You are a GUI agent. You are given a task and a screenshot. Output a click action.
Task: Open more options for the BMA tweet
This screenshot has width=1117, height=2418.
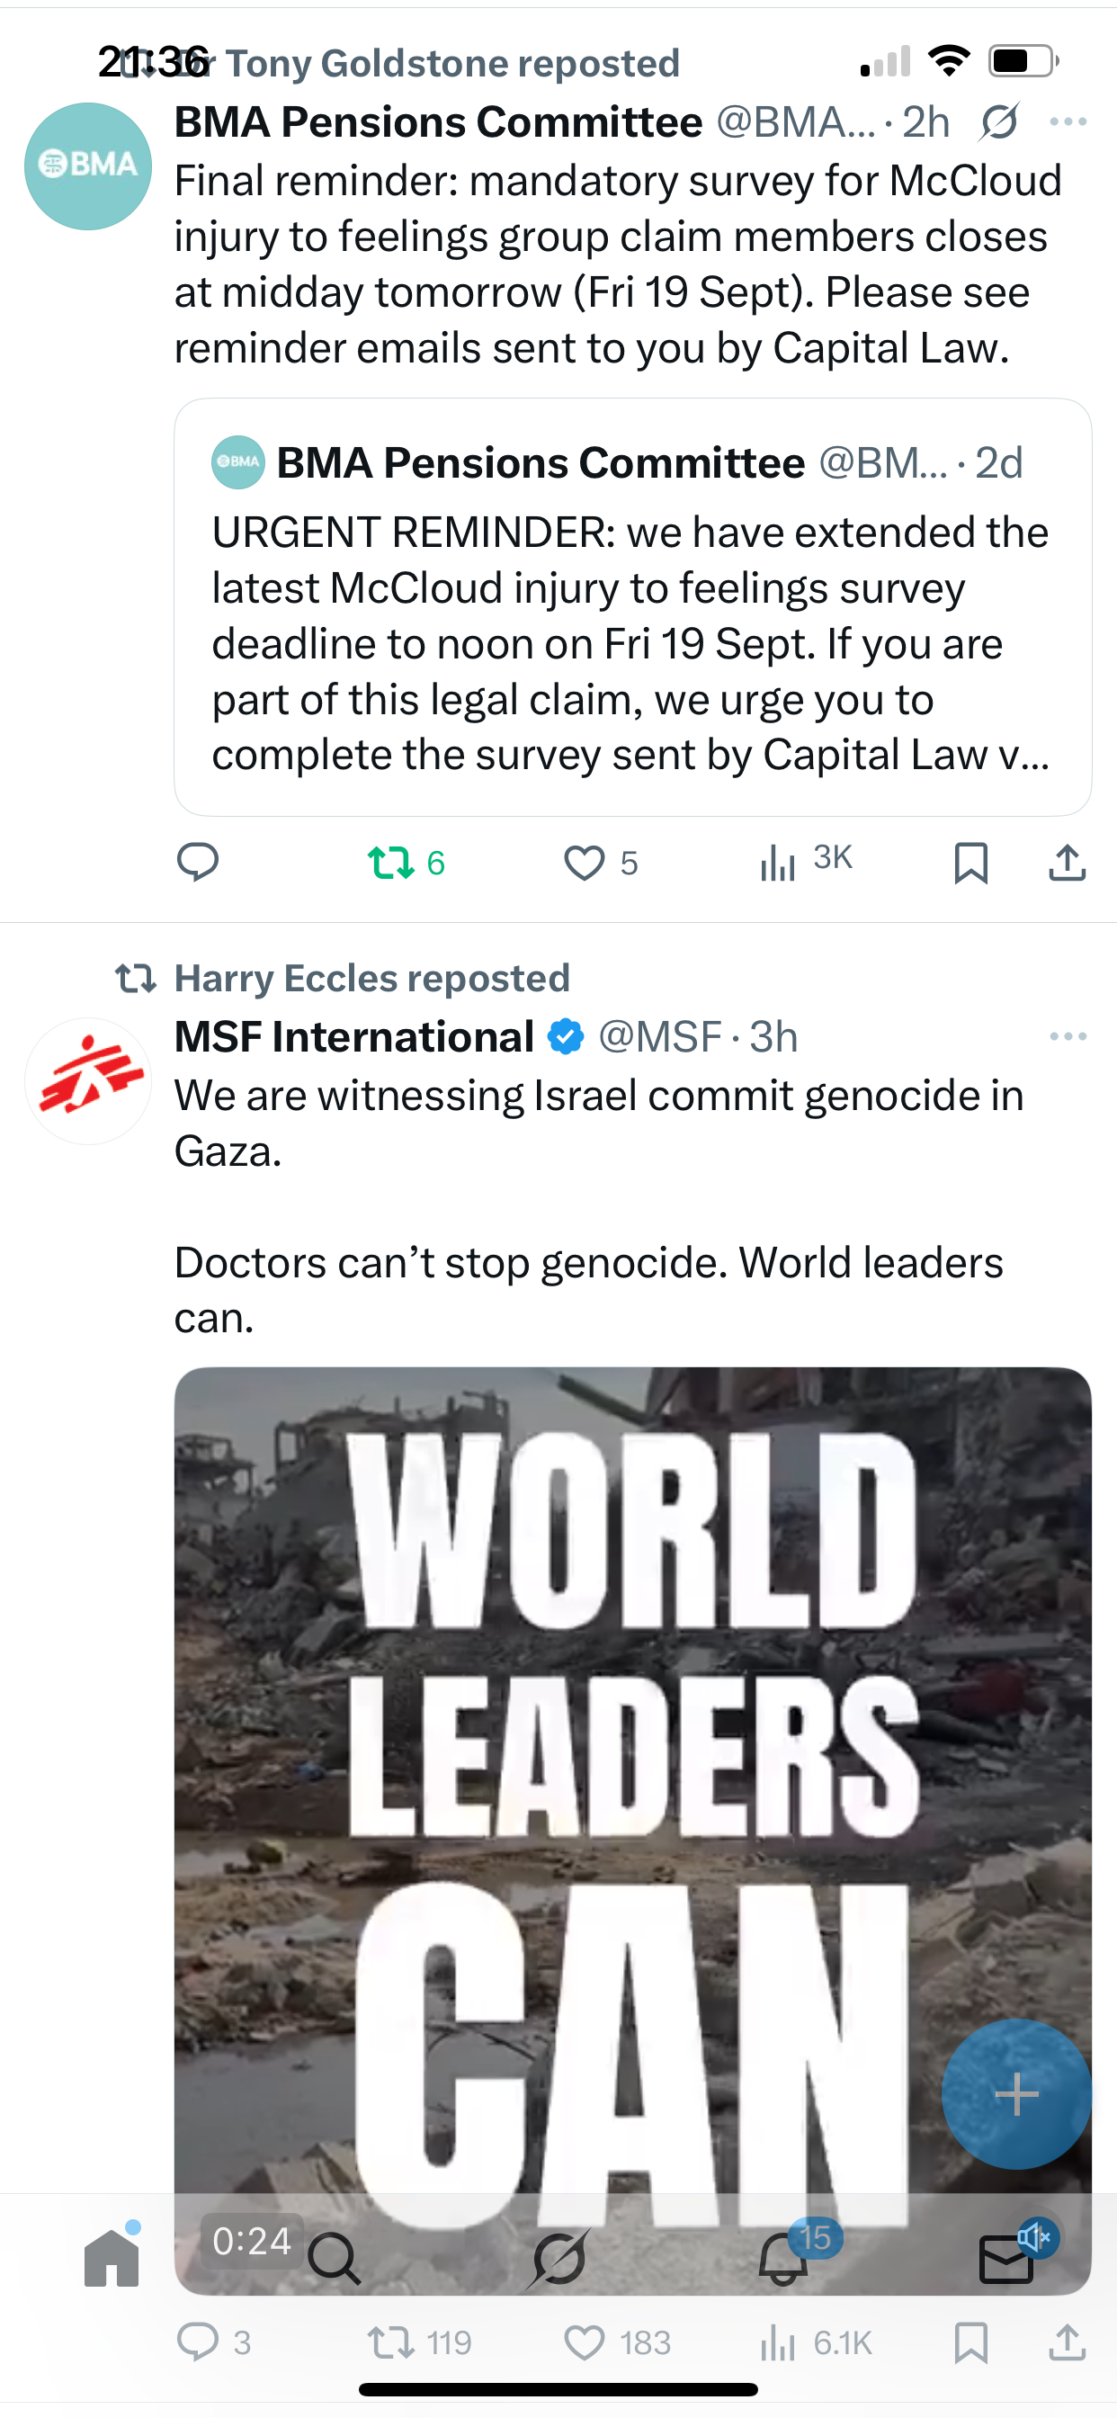(1068, 122)
